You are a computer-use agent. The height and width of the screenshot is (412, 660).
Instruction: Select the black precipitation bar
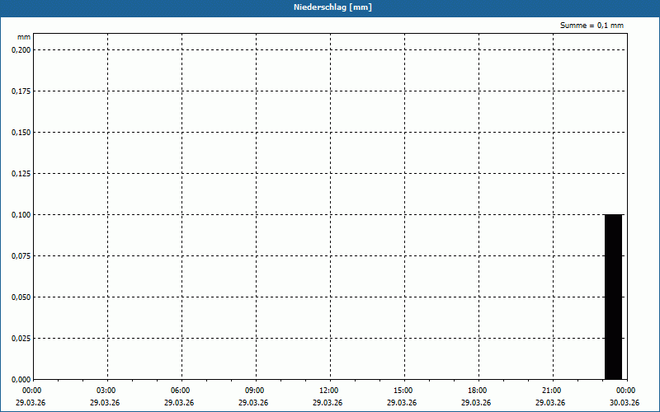[x=613, y=296]
